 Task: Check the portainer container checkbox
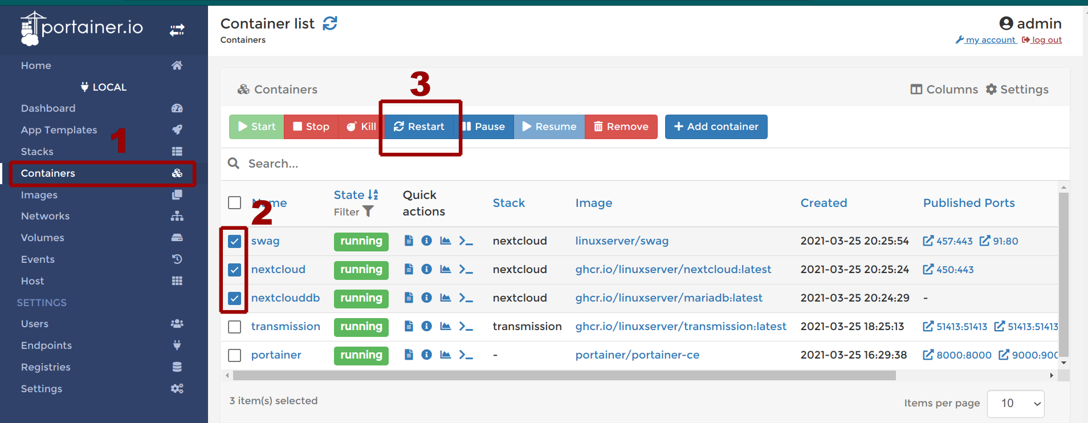[234, 355]
